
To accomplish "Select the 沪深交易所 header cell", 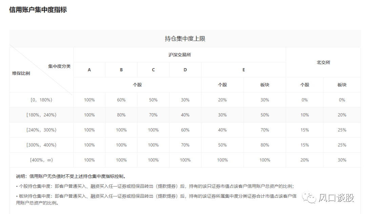I will [x=180, y=54].
